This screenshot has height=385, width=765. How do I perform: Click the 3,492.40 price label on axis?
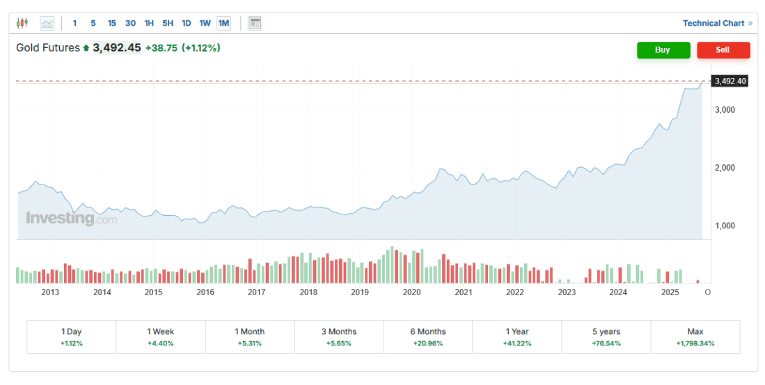click(730, 81)
